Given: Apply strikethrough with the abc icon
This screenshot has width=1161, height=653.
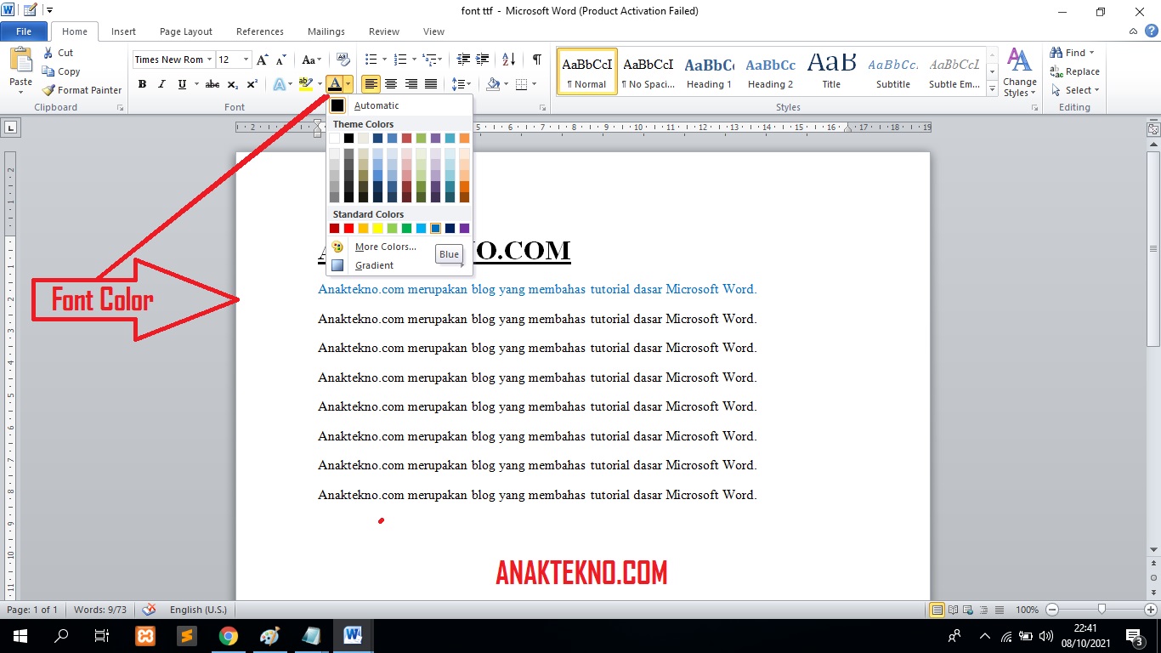Looking at the screenshot, I should click(212, 84).
